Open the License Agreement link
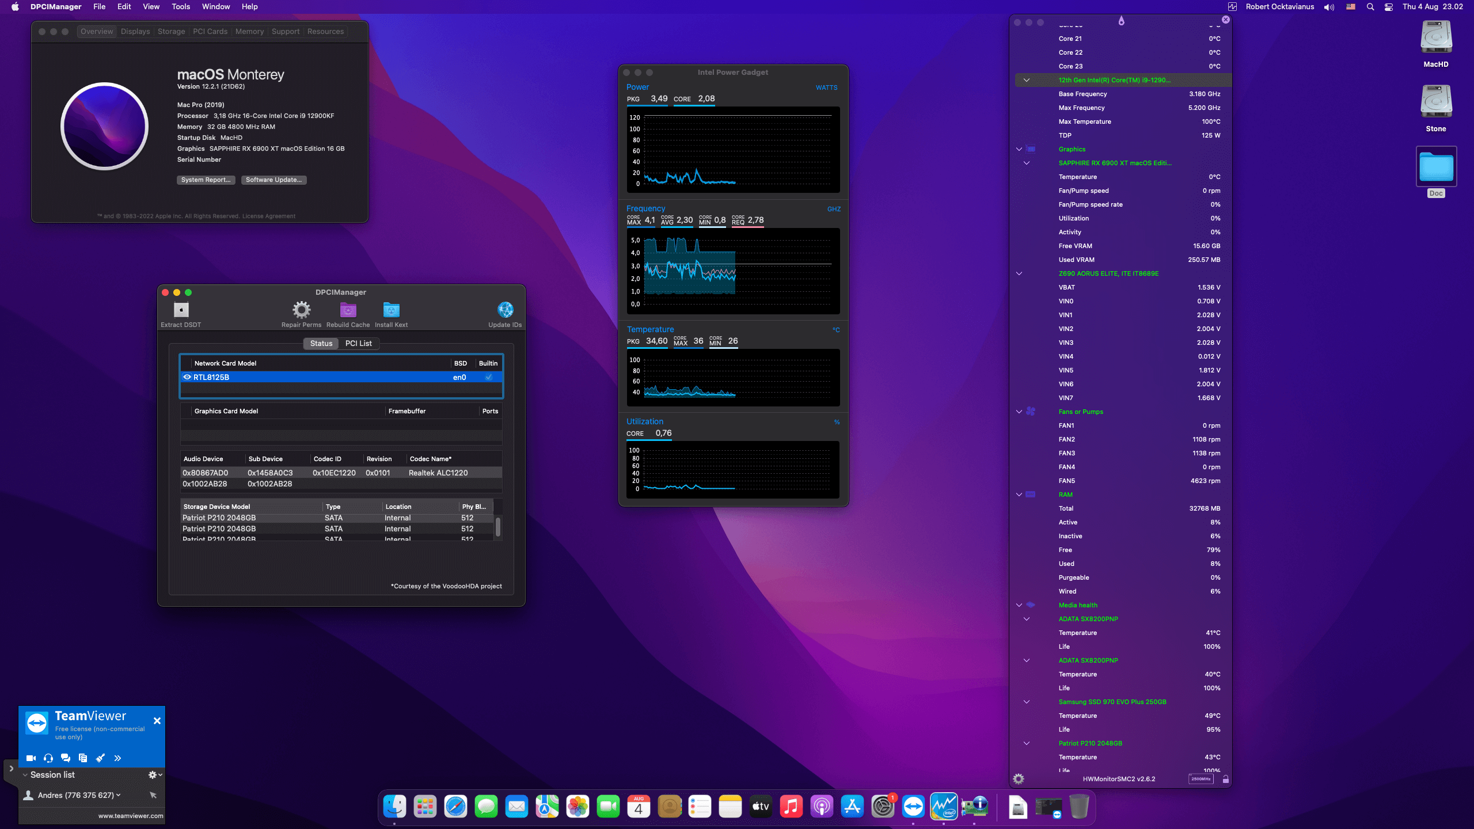The image size is (1474, 829). (268, 216)
